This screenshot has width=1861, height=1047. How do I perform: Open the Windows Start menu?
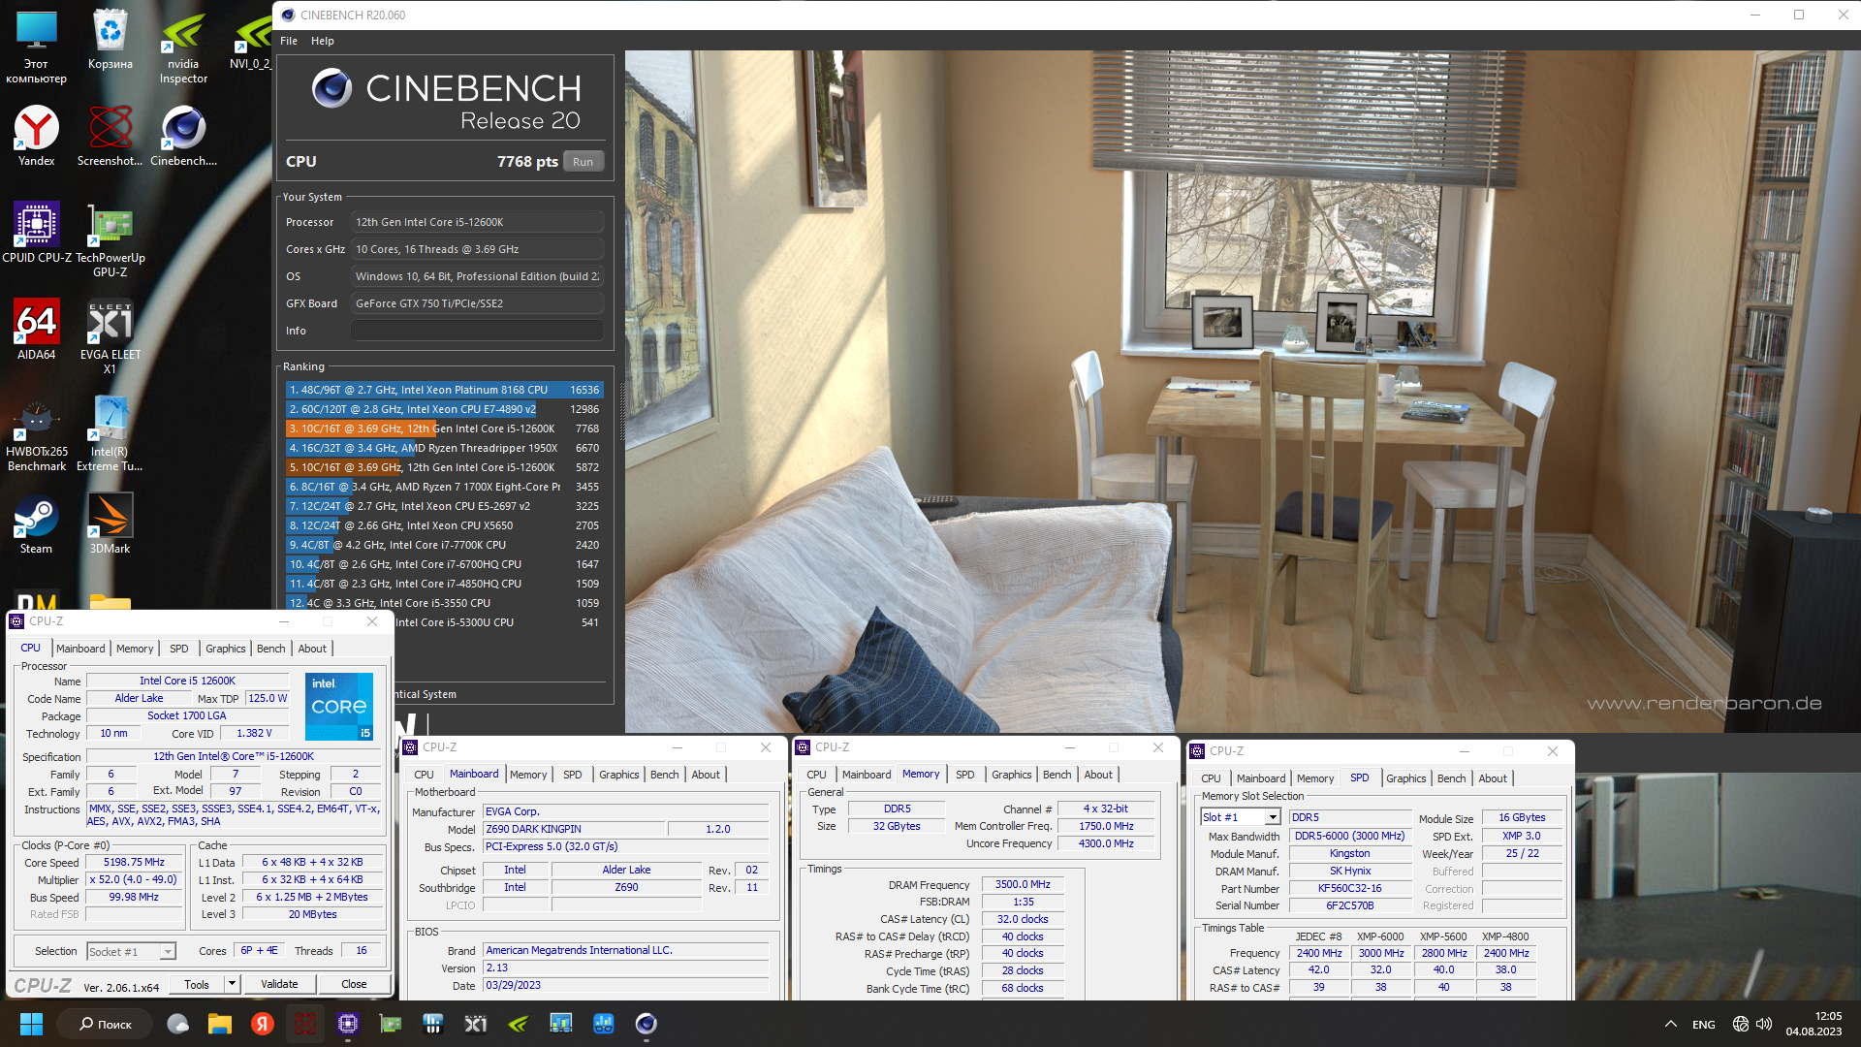(x=31, y=1024)
